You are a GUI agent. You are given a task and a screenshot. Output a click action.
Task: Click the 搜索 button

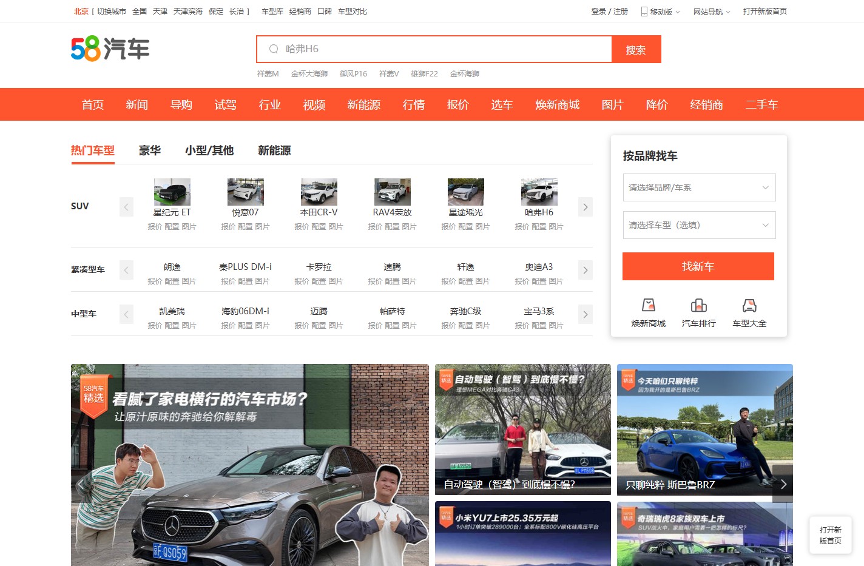point(636,49)
